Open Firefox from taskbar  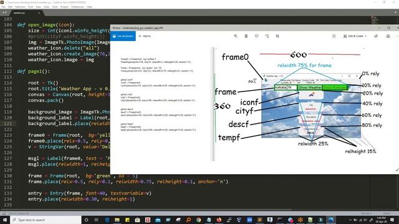click(x=219, y=220)
